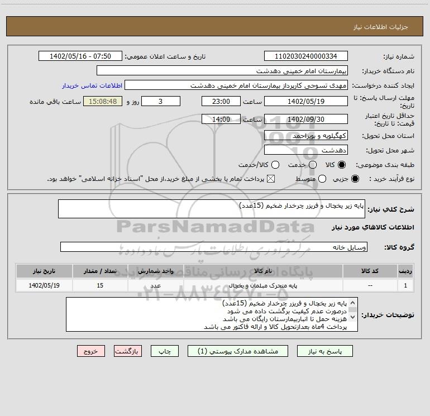Select the خدمت radio button
Viewport: 430px width, 416px height.
tap(313, 165)
